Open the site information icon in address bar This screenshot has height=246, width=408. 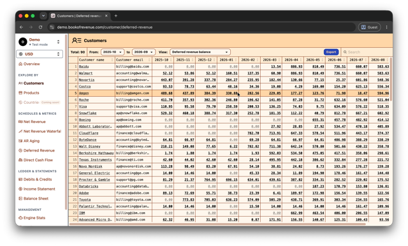52,27
